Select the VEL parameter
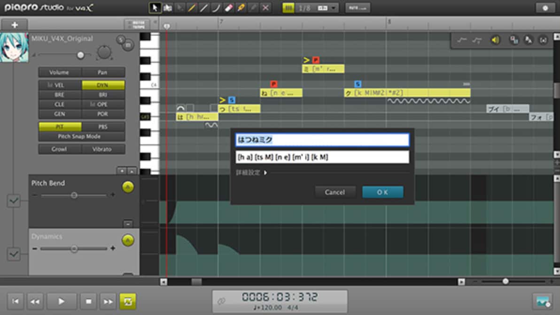This screenshot has height=315, width=560. [60, 85]
